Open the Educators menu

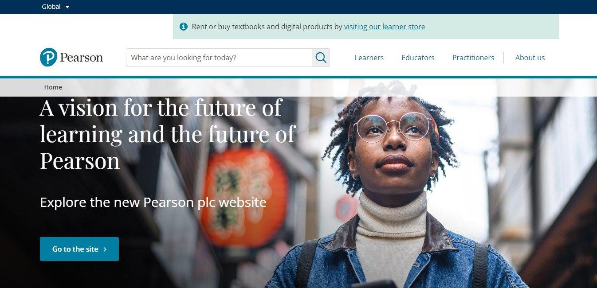pos(418,58)
